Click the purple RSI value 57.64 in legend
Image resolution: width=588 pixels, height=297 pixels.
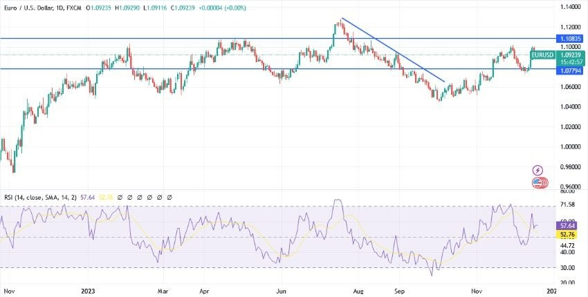[88, 198]
